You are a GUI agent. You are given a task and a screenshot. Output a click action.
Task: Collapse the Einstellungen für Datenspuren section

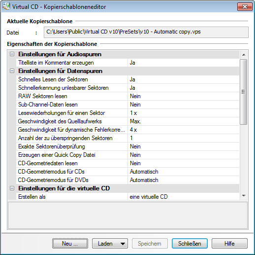pos(12,71)
